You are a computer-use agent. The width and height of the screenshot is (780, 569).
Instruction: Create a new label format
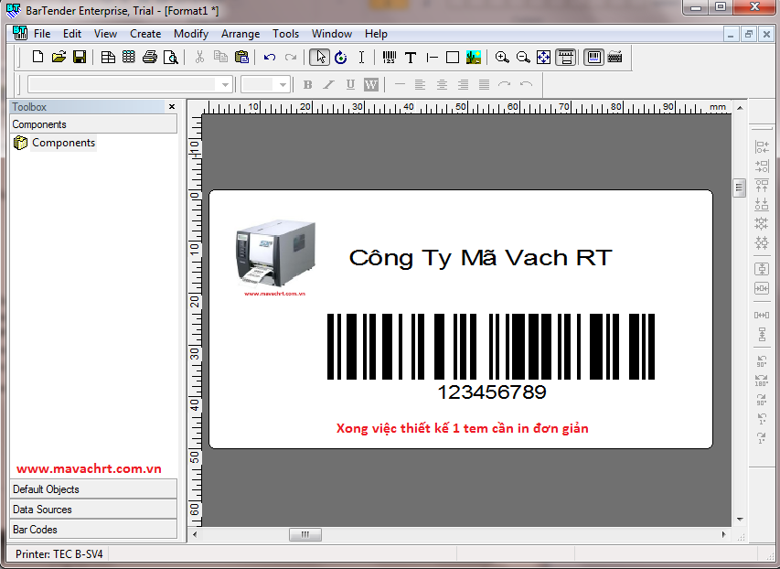[x=37, y=57]
